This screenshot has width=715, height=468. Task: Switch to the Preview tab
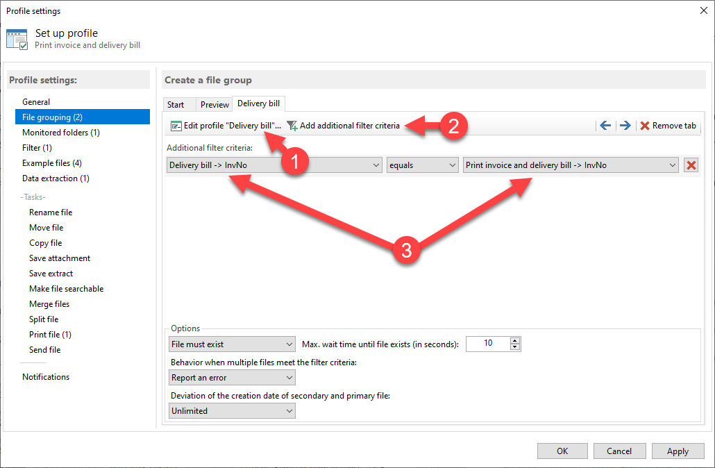pyautogui.click(x=214, y=104)
